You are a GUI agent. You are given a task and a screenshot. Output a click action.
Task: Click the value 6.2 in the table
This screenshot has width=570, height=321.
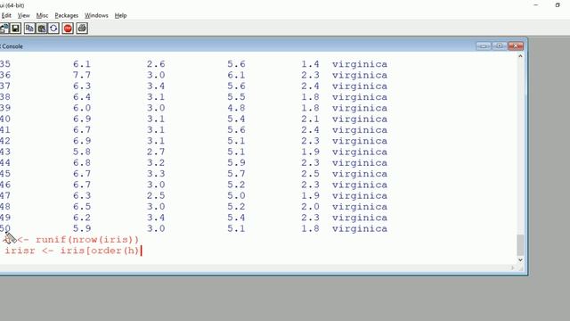pyautogui.click(x=82, y=218)
